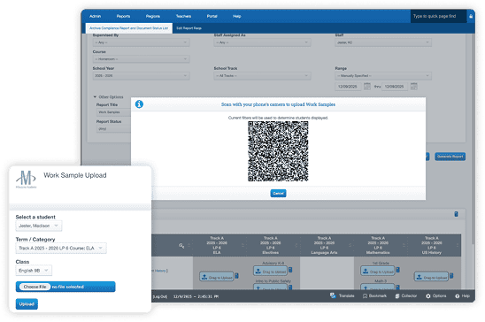Screen dimensions: 485x322
Task: Click phone icon beside ELA Drag to Upload
Action: pos(236,276)
